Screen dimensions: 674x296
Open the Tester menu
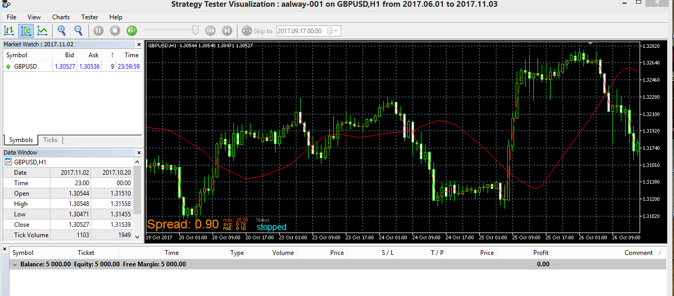click(x=90, y=17)
